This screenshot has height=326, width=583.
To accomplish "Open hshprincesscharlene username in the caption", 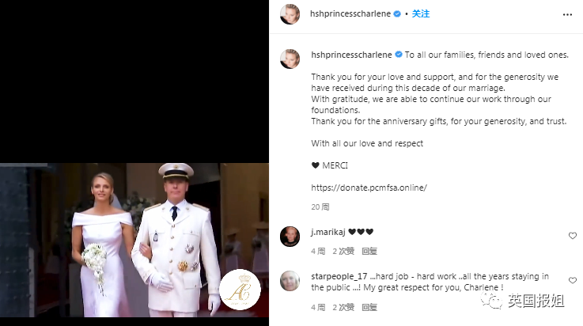I will pos(351,55).
